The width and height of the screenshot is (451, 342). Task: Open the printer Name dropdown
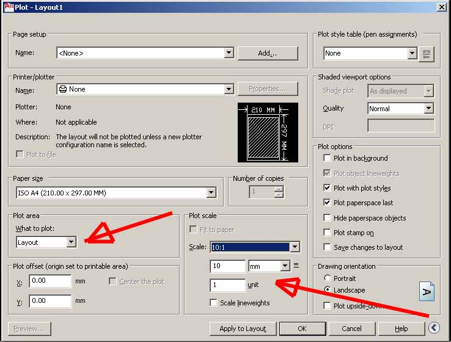(x=229, y=89)
